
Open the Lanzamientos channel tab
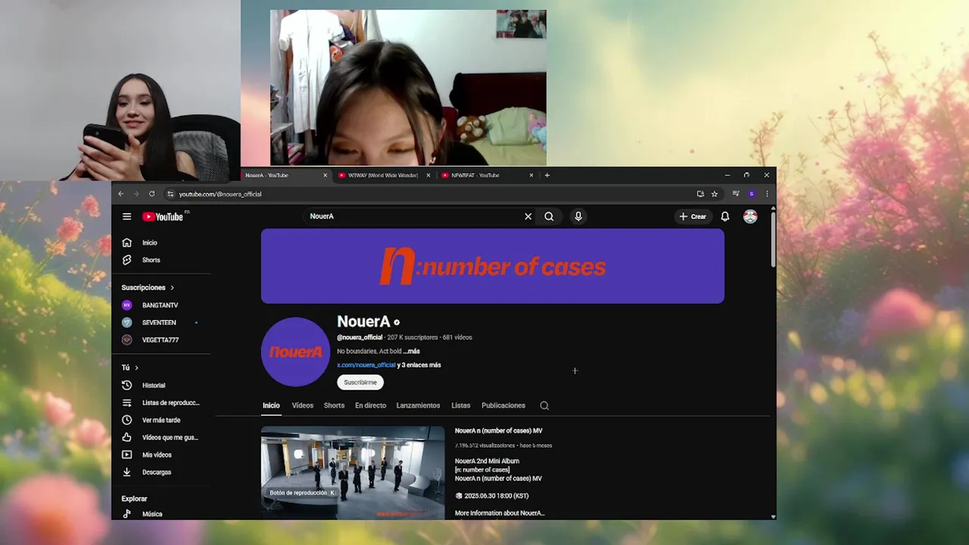point(418,406)
